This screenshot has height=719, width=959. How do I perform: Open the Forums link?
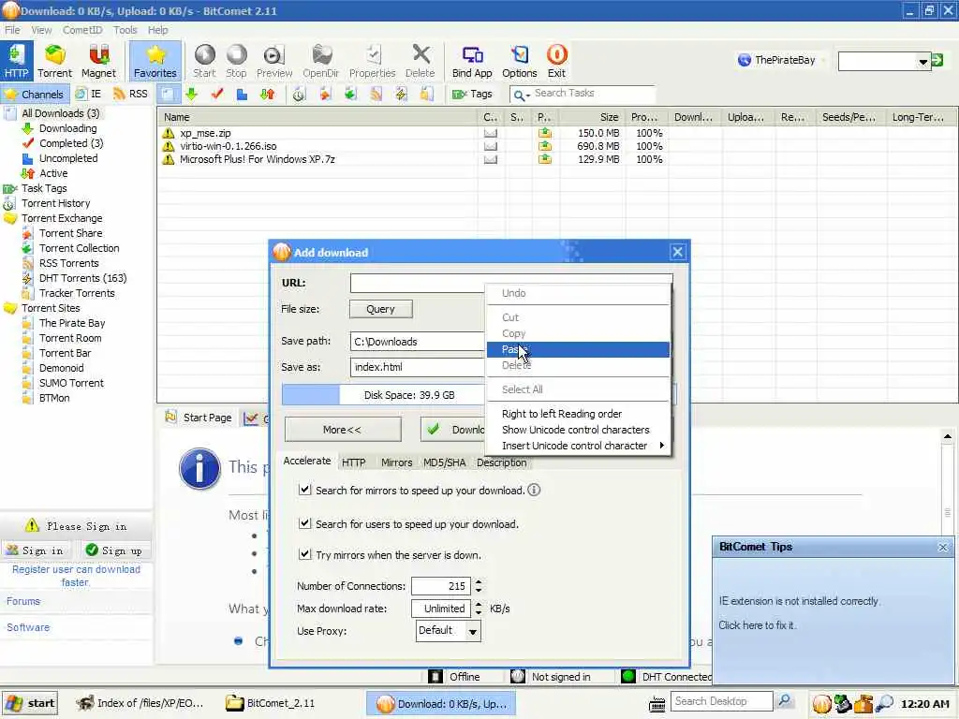point(23,602)
